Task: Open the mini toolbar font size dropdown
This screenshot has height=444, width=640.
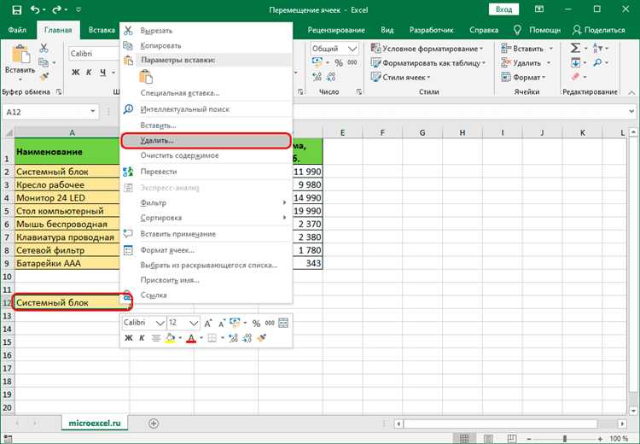Action: [195, 323]
